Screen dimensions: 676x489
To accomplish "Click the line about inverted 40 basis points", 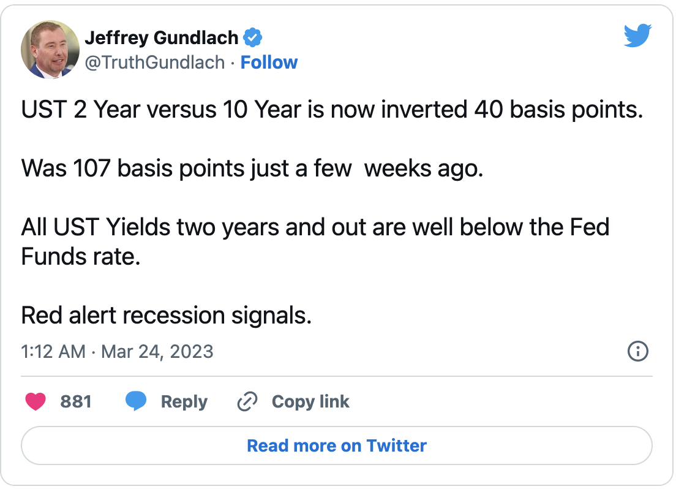I will pyautogui.click(x=332, y=110).
